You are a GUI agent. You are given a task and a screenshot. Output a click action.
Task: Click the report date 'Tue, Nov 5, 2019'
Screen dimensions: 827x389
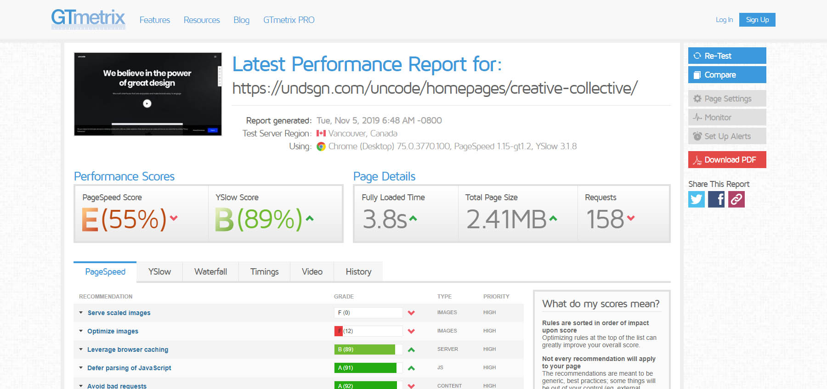coord(348,120)
